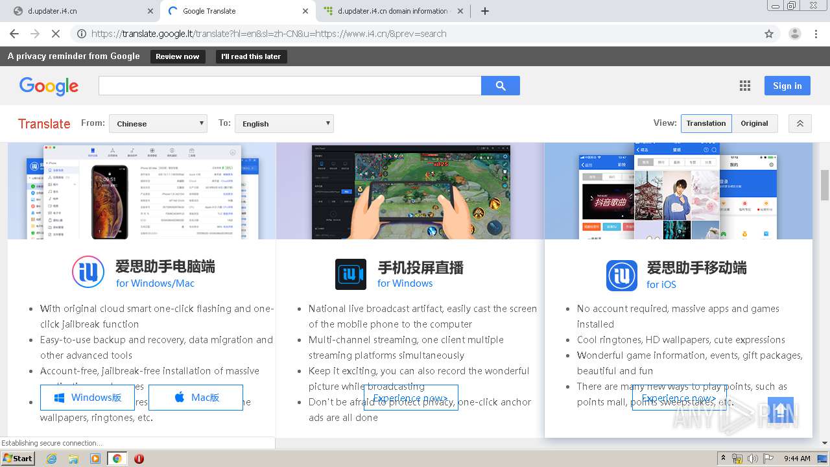Screen dimensions: 830x467
Task: Download the Mac version
Action: click(196, 398)
